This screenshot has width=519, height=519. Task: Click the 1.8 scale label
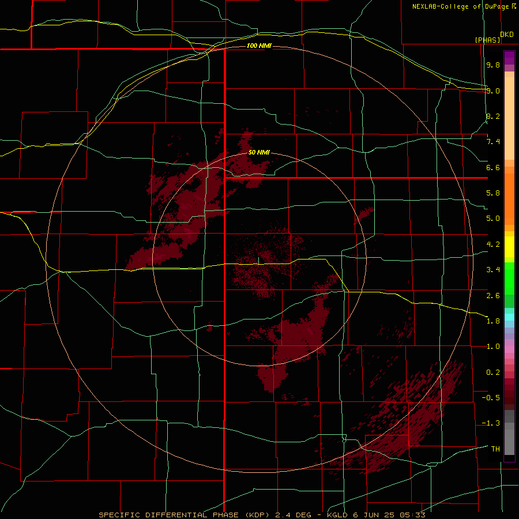click(493, 321)
